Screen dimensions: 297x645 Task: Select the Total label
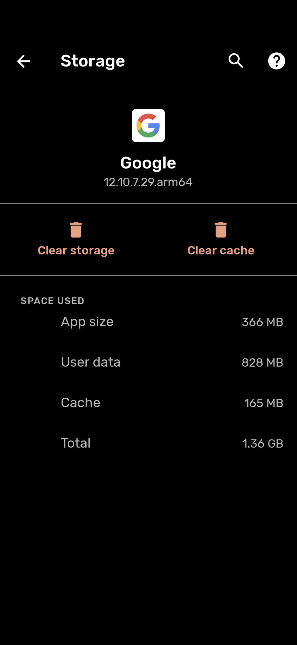tap(76, 443)
